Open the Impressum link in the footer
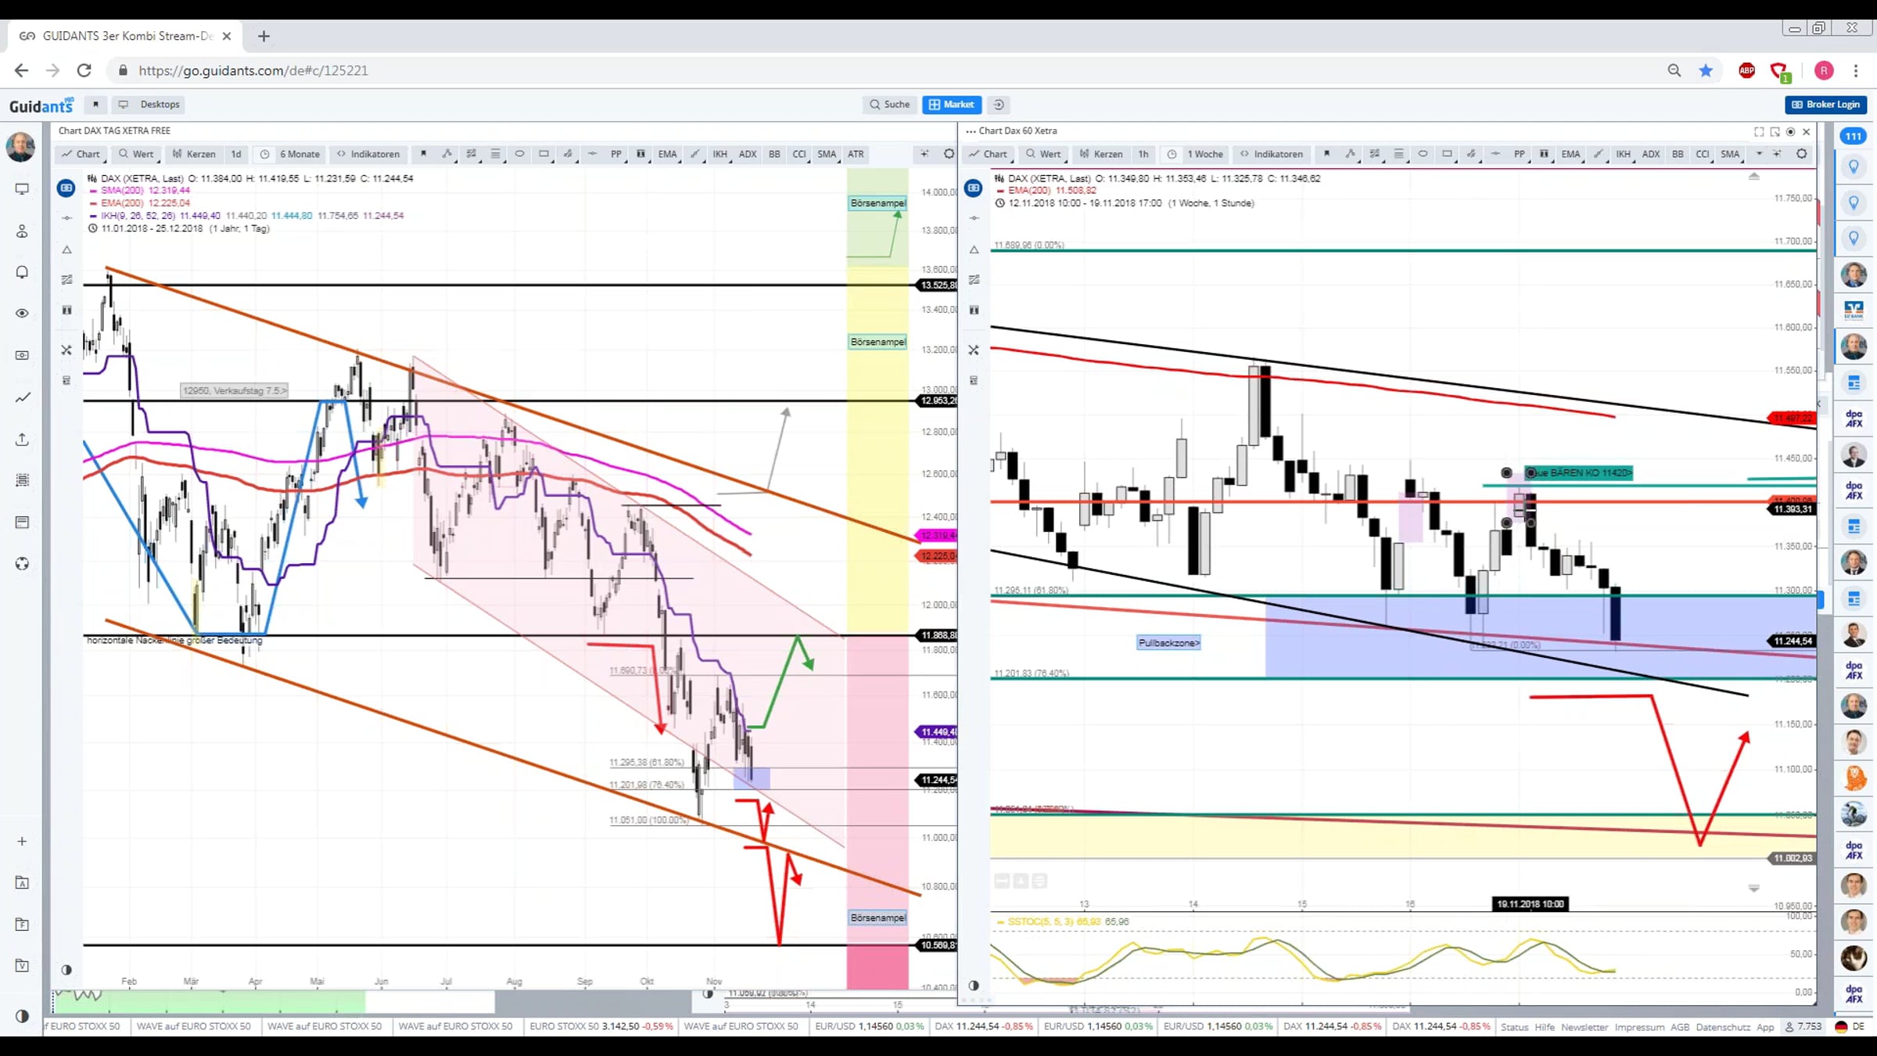Image resolution: width=1877 pixels, height=1056 pixels. (x=1639, y=1027)
